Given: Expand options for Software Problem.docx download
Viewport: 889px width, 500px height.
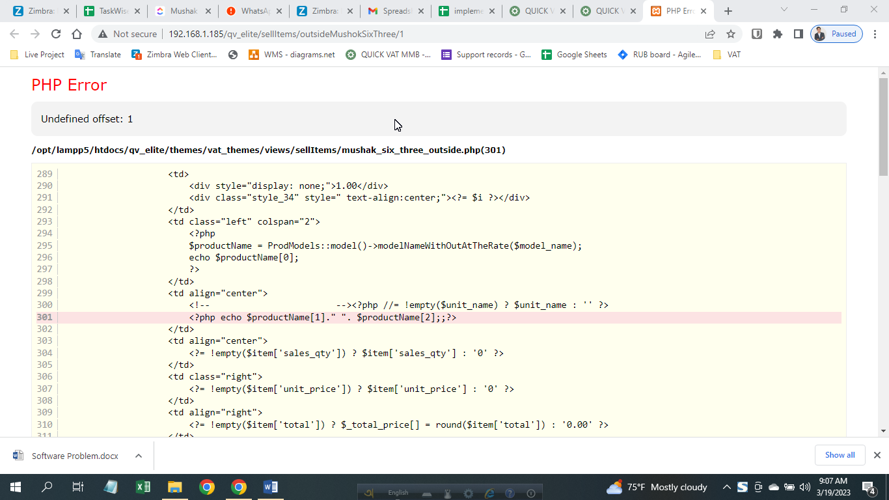Looking at the screenshot, I should click(139, 456).
